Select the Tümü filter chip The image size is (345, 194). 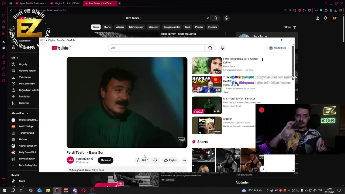[96, 27]
